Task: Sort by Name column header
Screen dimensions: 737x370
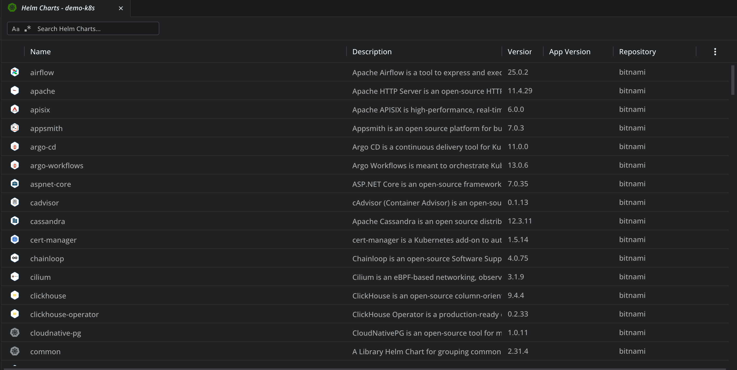Action: [41, 52]
